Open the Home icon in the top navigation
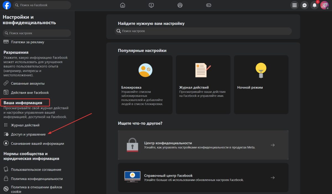The image size is (332, 194). 123,5
